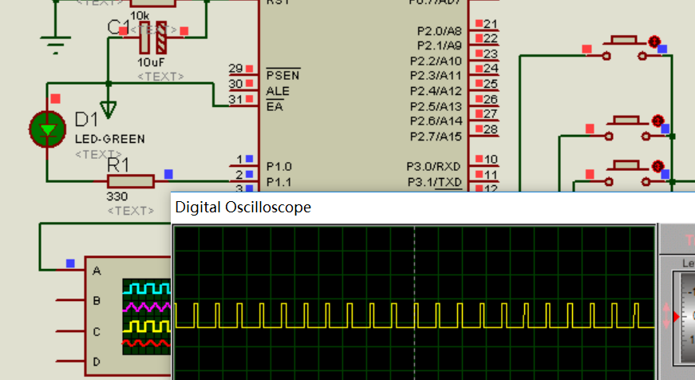Click the middle push button switch body
Screen dimensions: 695x380
627,128
